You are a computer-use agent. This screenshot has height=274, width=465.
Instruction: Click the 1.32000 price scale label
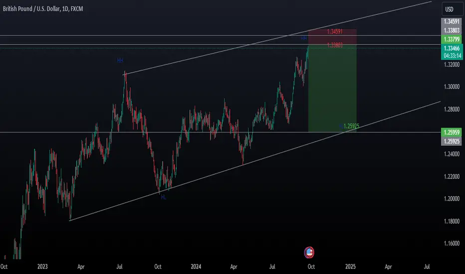(x=452, y=65)
